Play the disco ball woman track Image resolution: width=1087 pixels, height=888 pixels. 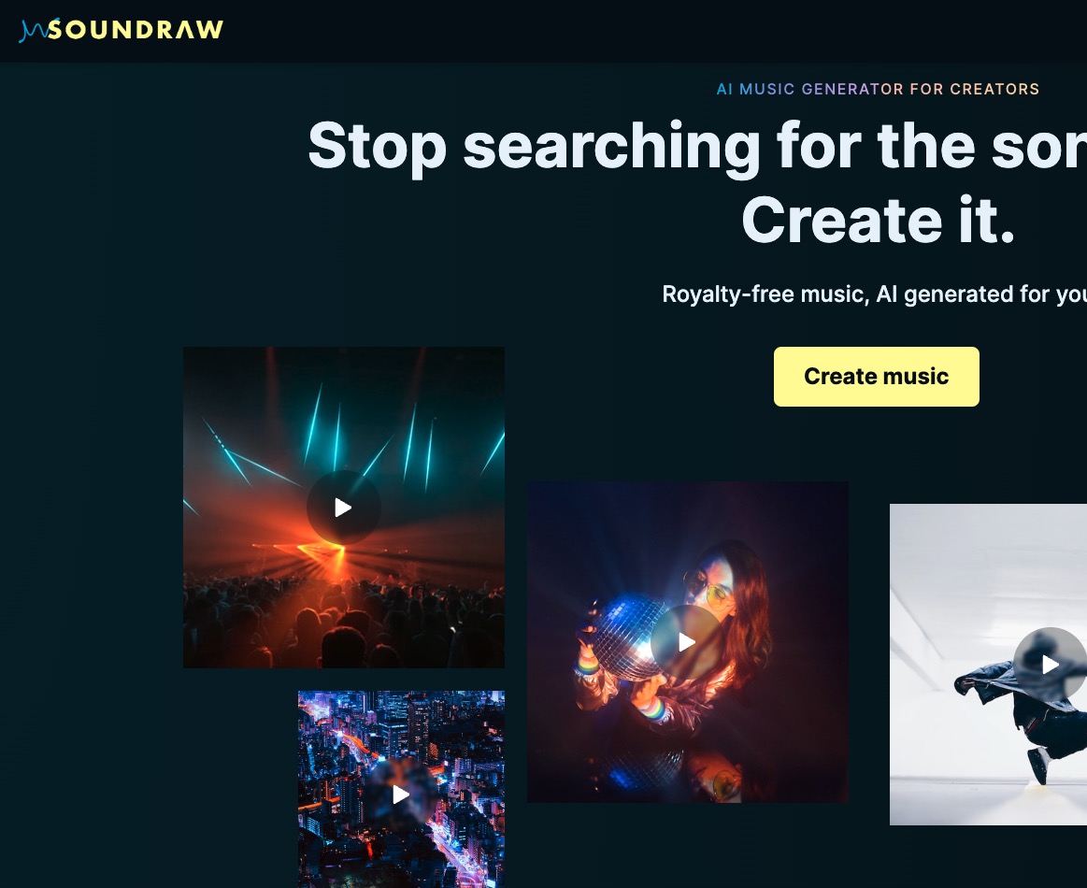coord(686,642)
